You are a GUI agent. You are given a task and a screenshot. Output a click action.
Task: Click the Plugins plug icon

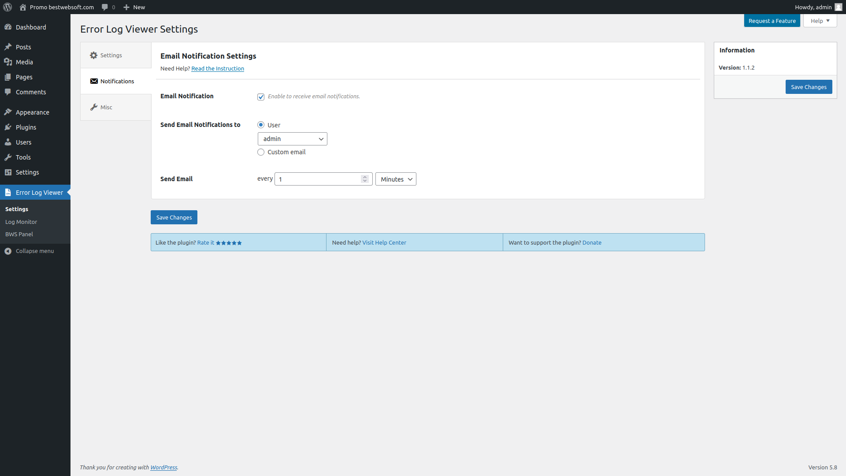click(x=8, y=127)
